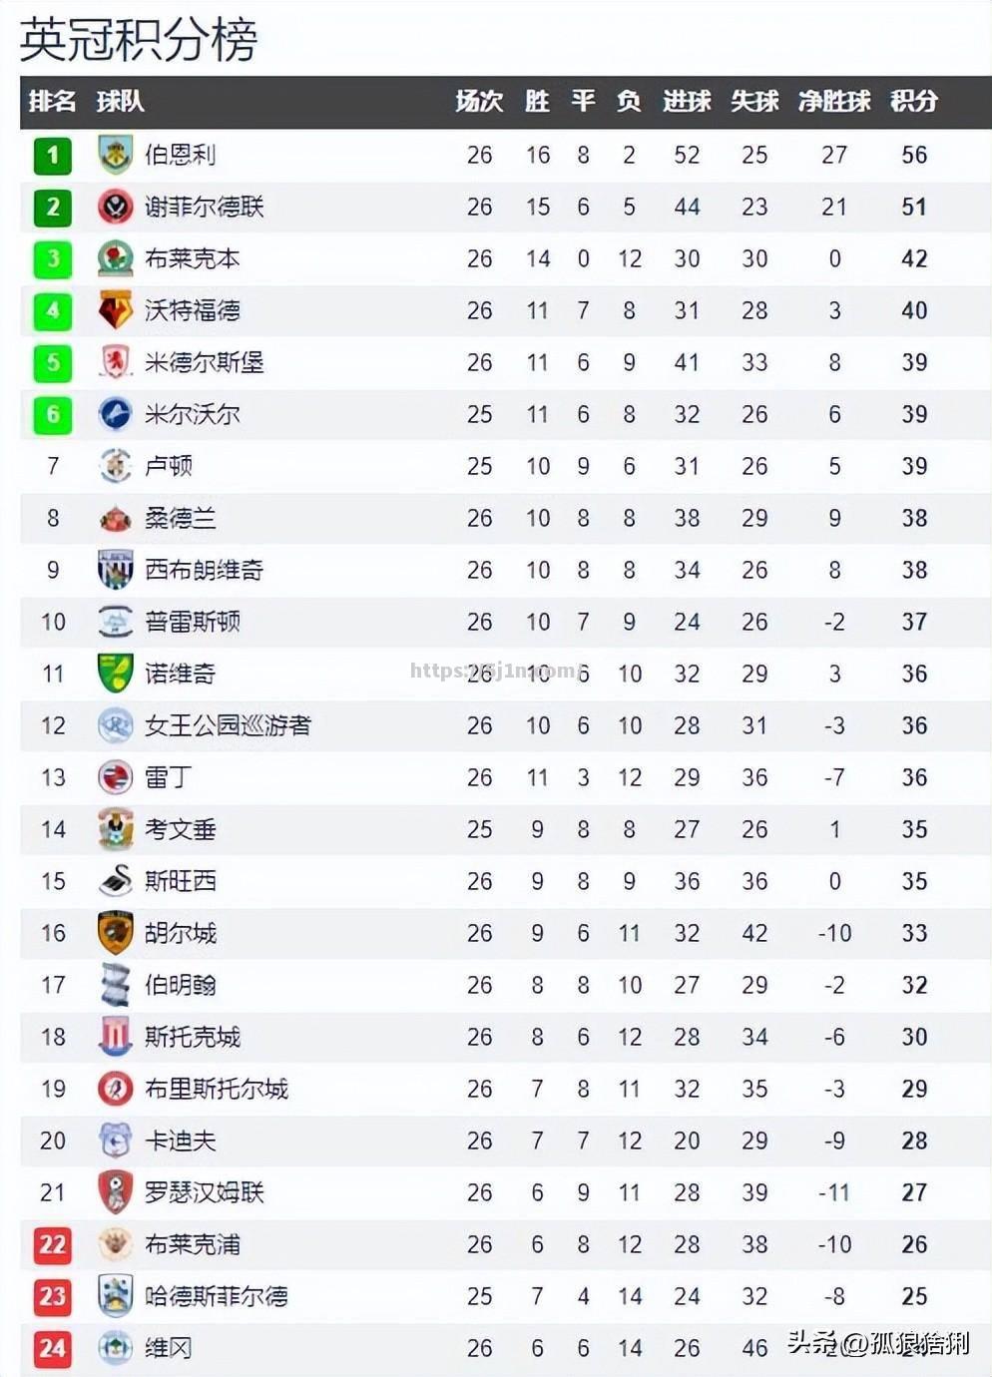Sort table by the 积分 column header
The image size is (992, 1377).
pos(914,101)
